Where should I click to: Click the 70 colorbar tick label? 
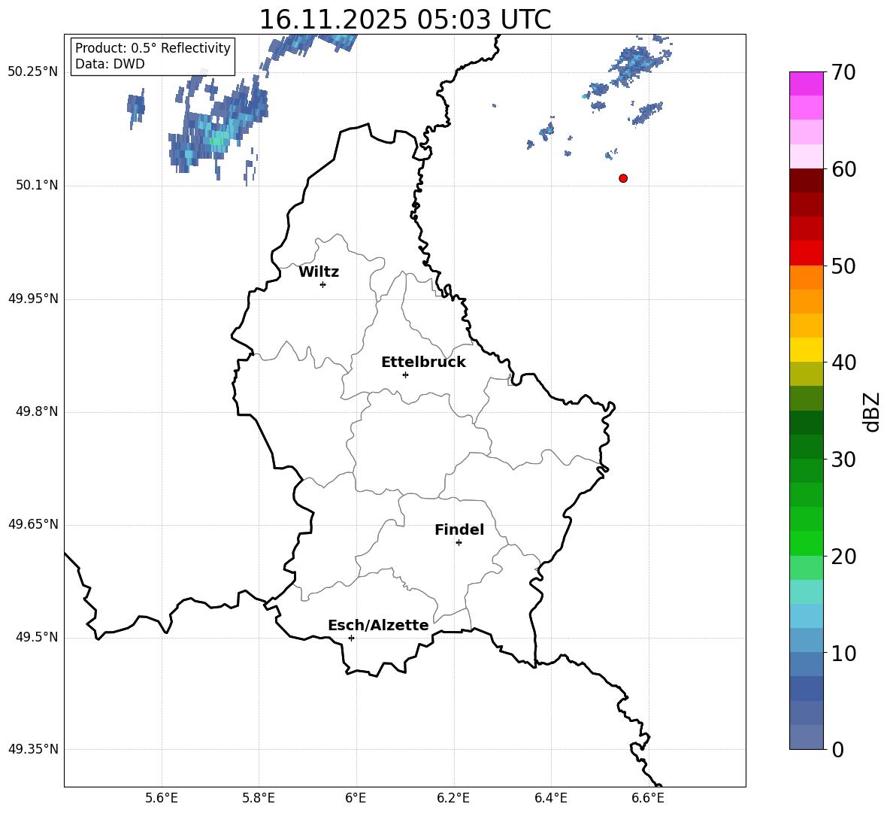[x=844, y=73]
